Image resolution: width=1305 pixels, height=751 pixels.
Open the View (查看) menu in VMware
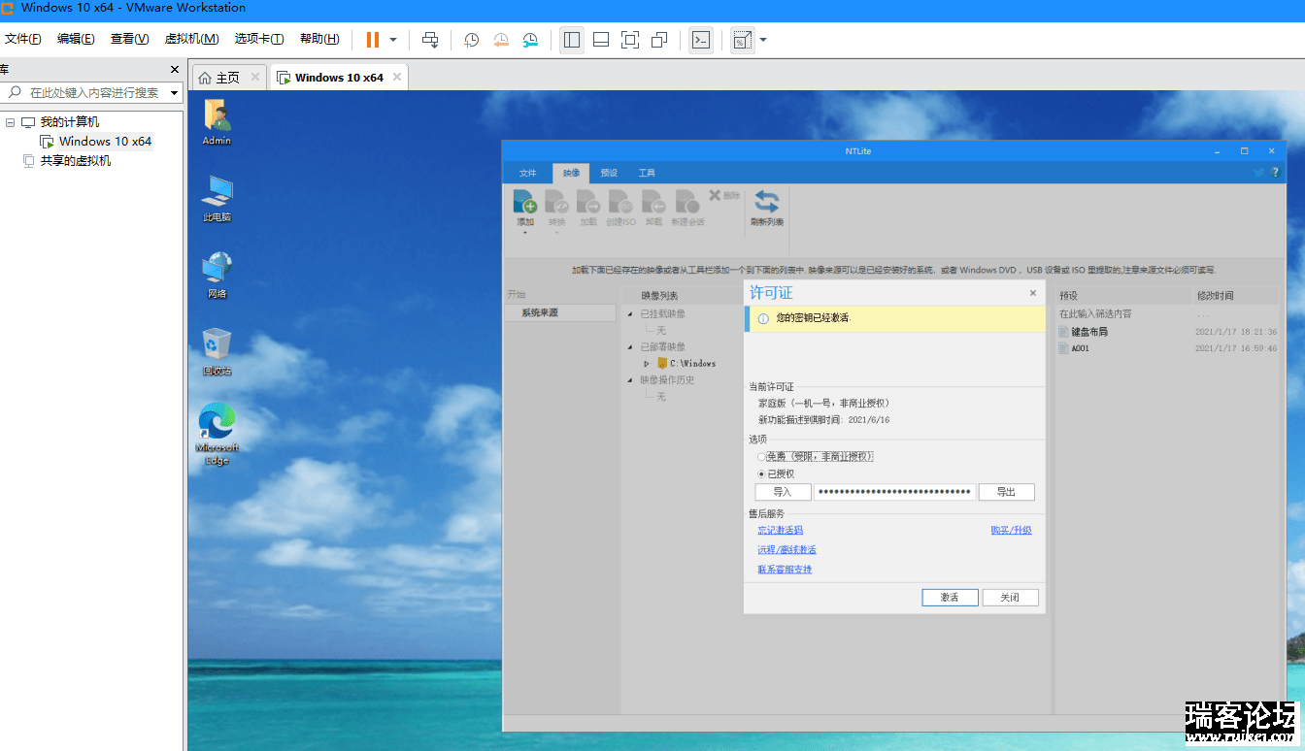(x=129, y=39)
